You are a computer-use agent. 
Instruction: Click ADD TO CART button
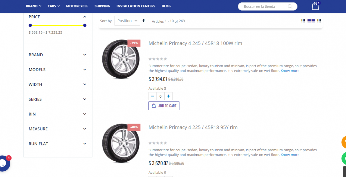click(164, 106)
